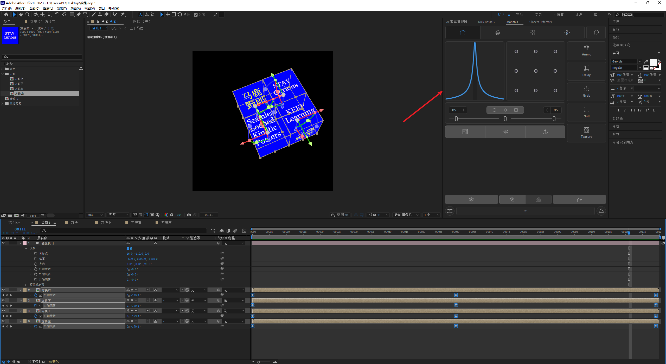Toggle the 对齐 snapping checkbox
This screenshot has width=666, height=364.
click(196, 15)
